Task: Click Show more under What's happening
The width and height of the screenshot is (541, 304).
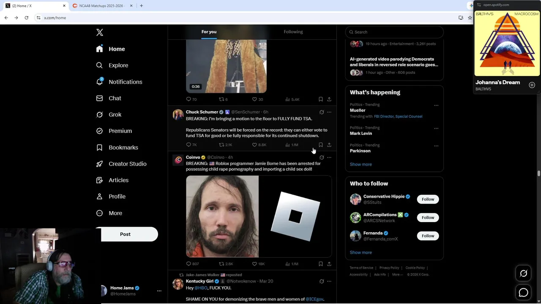Action: (x=361, y=164)
